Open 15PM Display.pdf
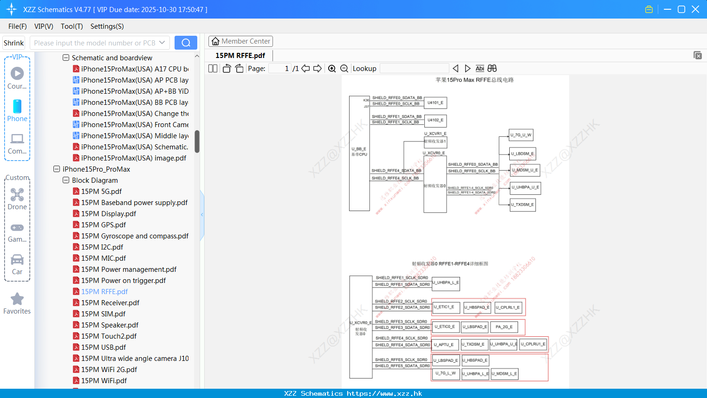The image size is (707, 398). coord(104,214)
